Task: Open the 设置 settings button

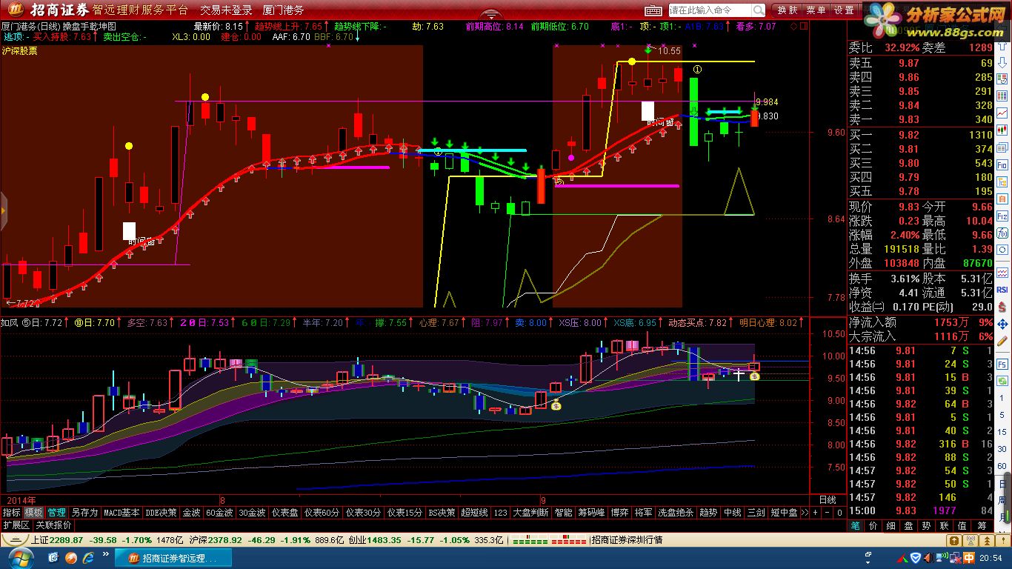Action: click(x=844, y=10)
